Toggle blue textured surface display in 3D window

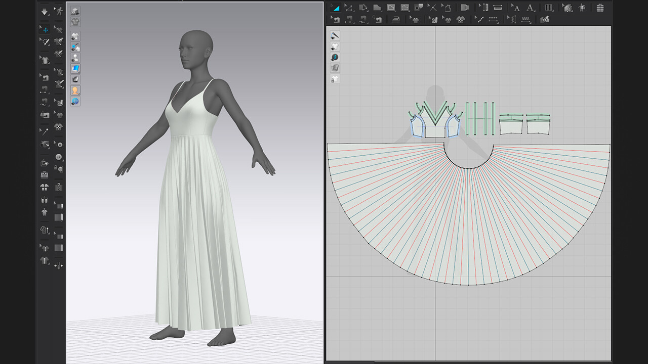[75, 68]
